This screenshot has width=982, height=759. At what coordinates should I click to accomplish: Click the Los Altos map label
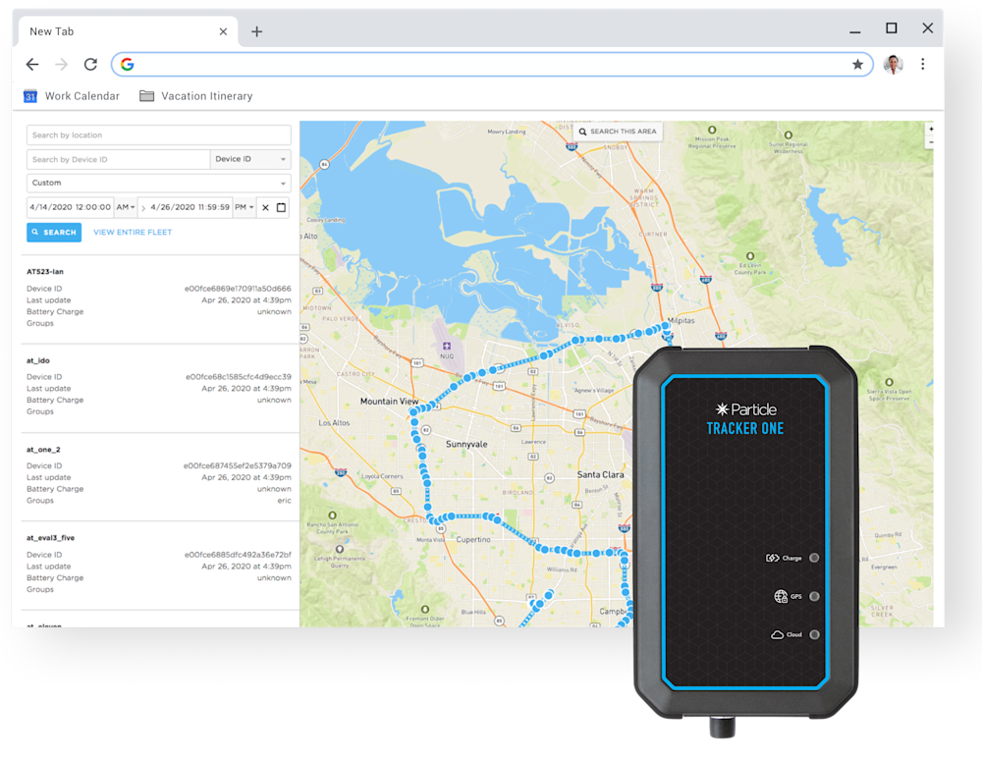click(335, 423)
